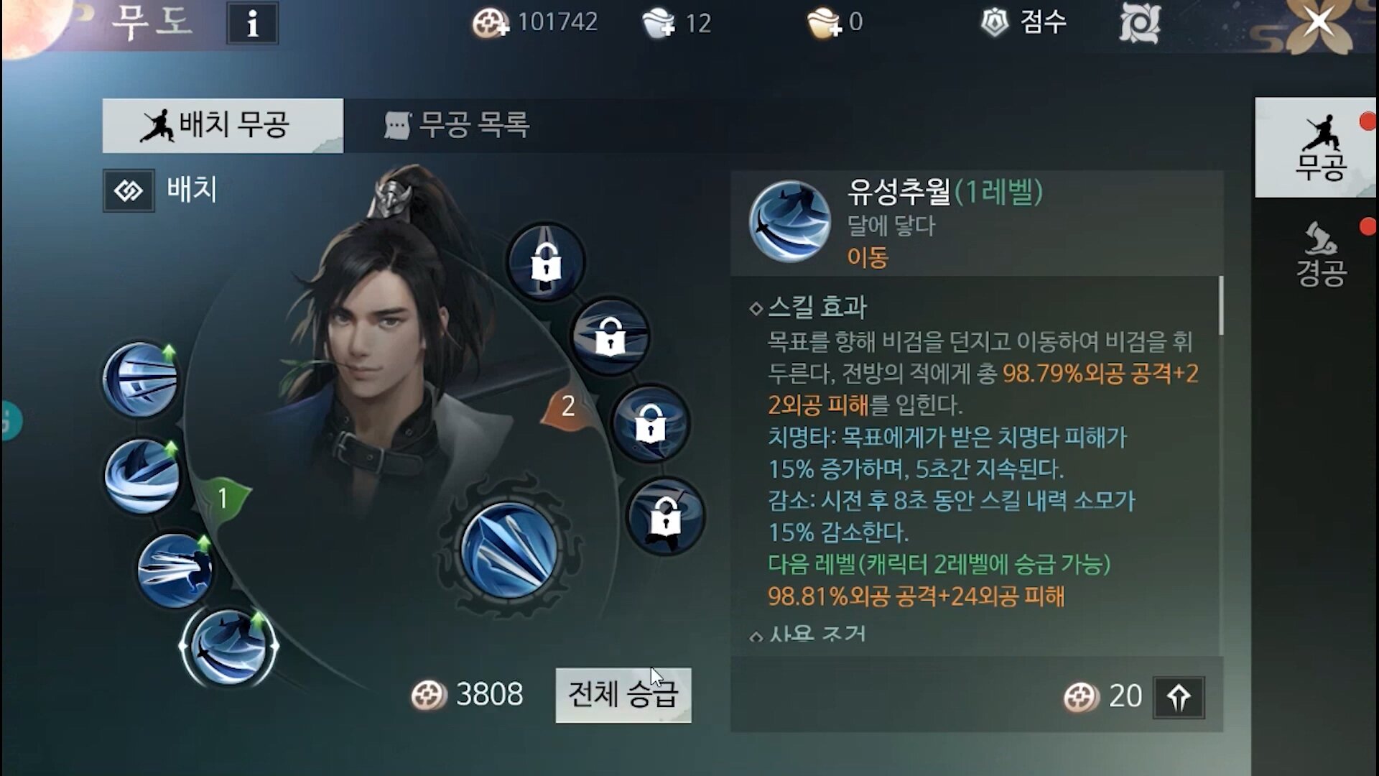Select the bottom locked skill slot
Viewport: 1379px width, 776px height.
[665, 517]
